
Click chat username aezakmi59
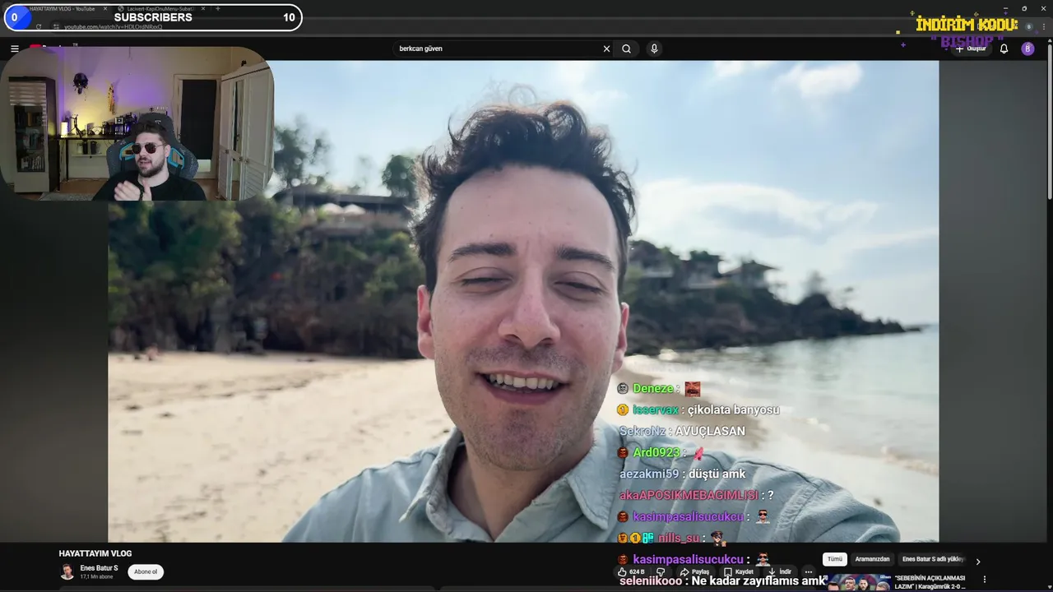[x=649, y=474]
